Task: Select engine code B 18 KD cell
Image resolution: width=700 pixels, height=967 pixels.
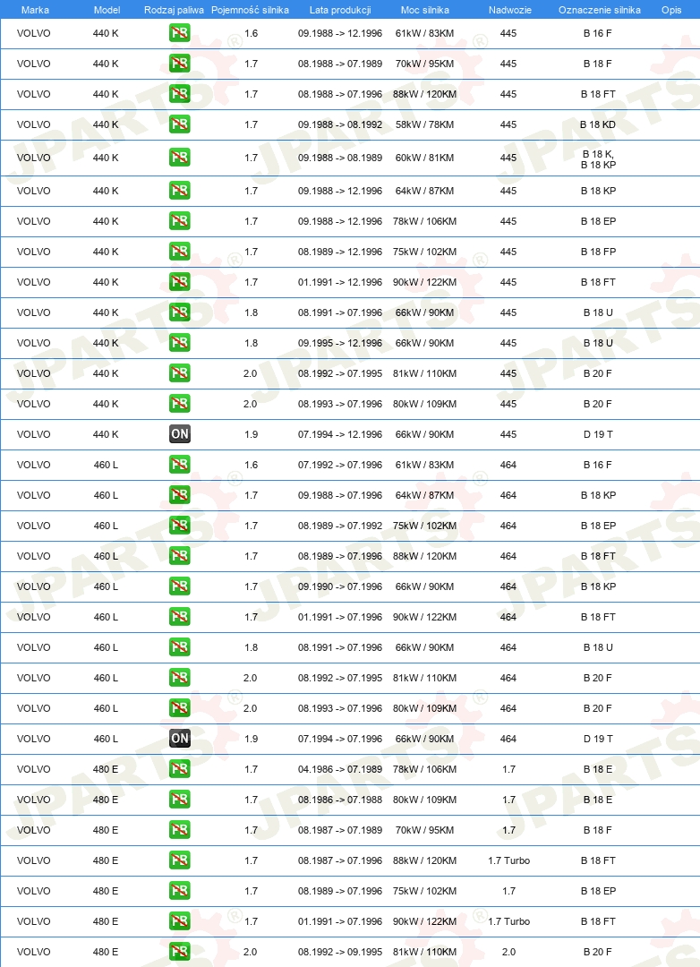Action: [598, 124]
